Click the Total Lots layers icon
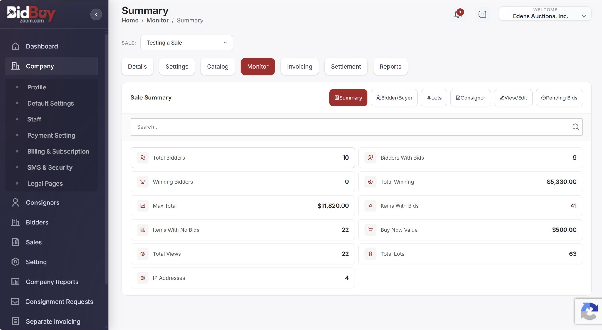Screen dimensions: 602x330 370,254
